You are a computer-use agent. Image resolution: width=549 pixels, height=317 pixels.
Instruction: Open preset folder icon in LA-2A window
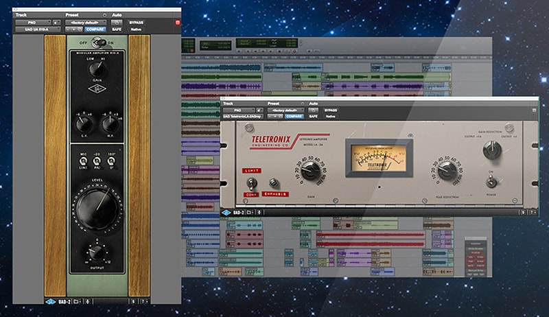280,116
